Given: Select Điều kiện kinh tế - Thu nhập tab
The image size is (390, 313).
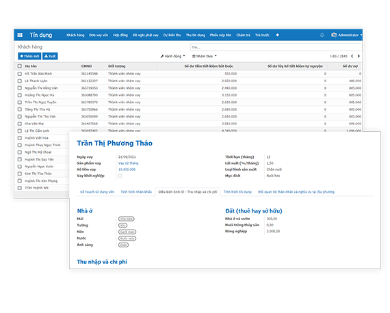Looking at the screenshot, I should pos(187,192).
